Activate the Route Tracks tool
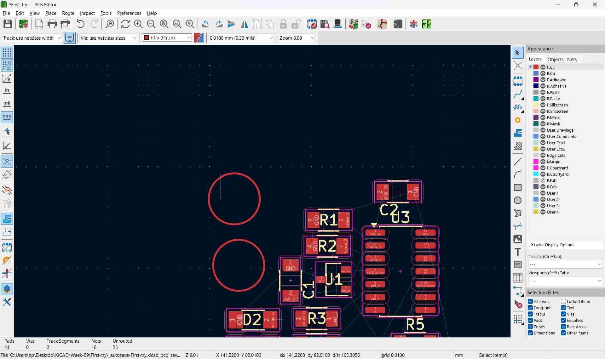Image resolution: width=605 pixels, height=359 pixels. point(518,94)
